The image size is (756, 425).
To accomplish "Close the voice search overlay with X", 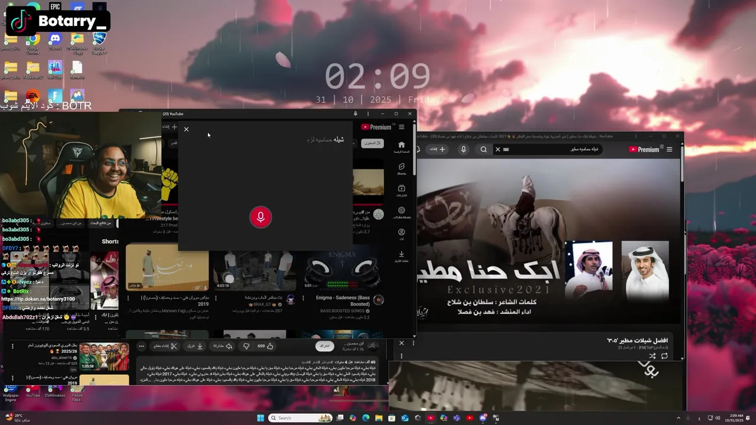I will coord(186,129).
